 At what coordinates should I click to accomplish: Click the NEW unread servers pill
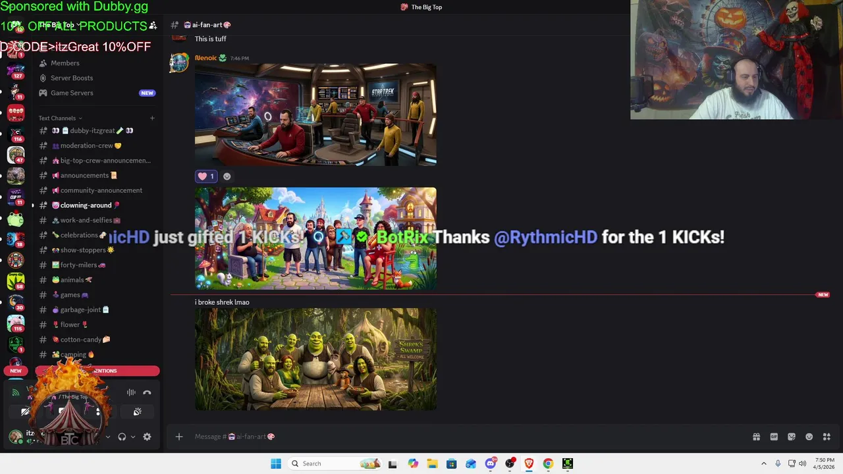[x=16, y=371]
